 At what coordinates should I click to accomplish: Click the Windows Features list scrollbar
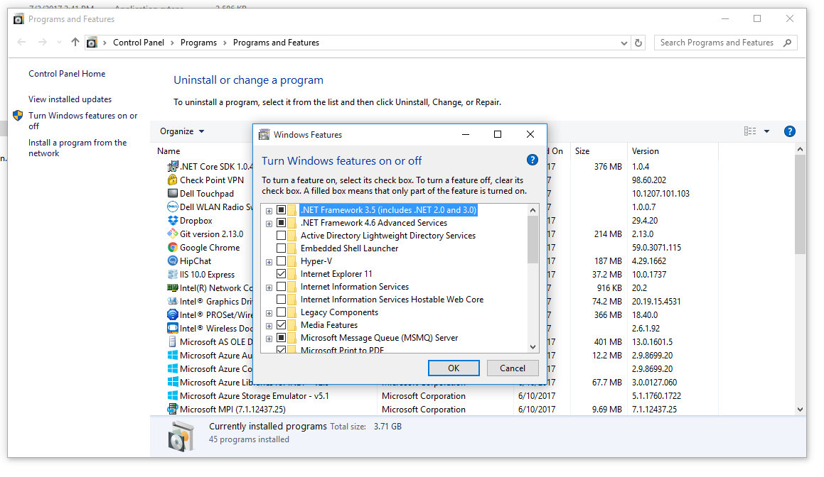pyautogui.click(x=533, y=241)
